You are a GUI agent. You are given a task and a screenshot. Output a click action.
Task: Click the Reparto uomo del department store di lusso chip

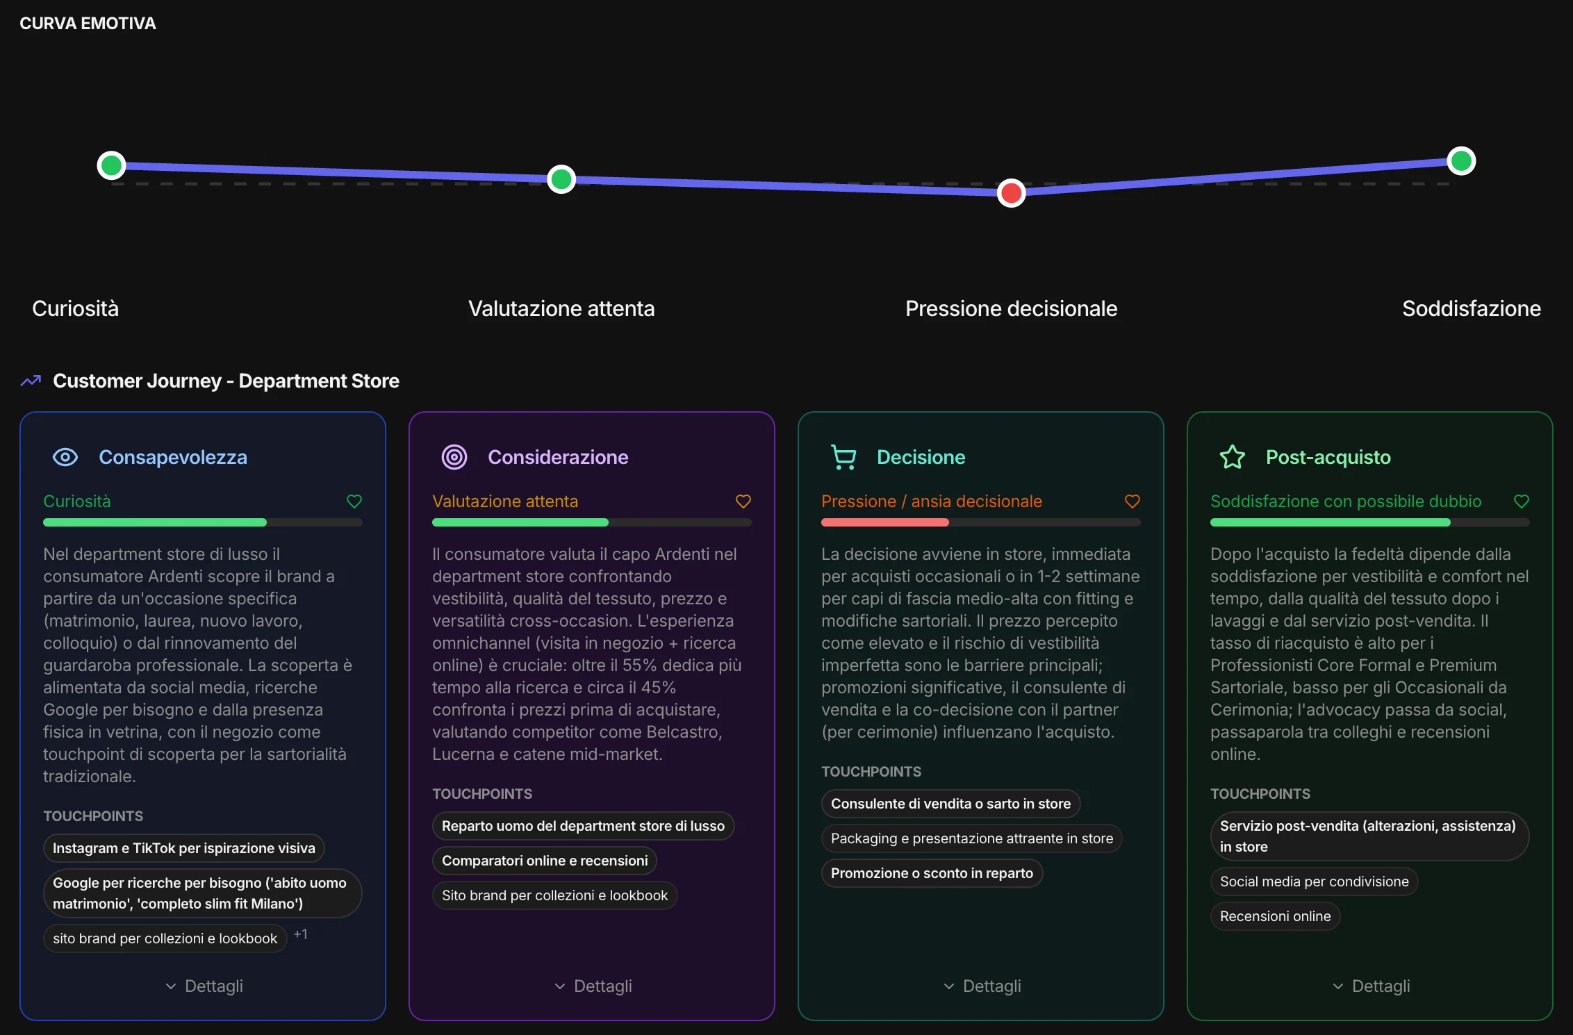pyautogui.click(x=584, y=826)
